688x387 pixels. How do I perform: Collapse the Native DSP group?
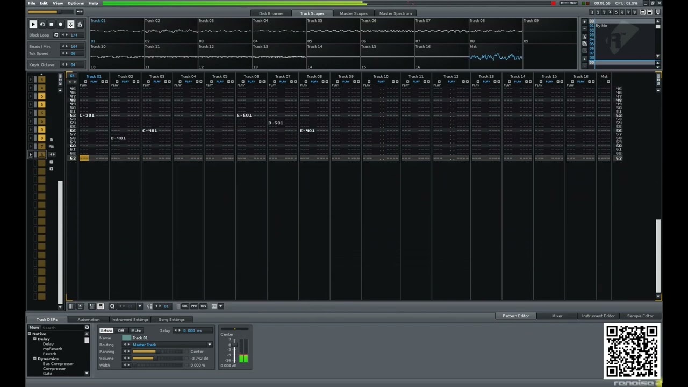[30, 334]
